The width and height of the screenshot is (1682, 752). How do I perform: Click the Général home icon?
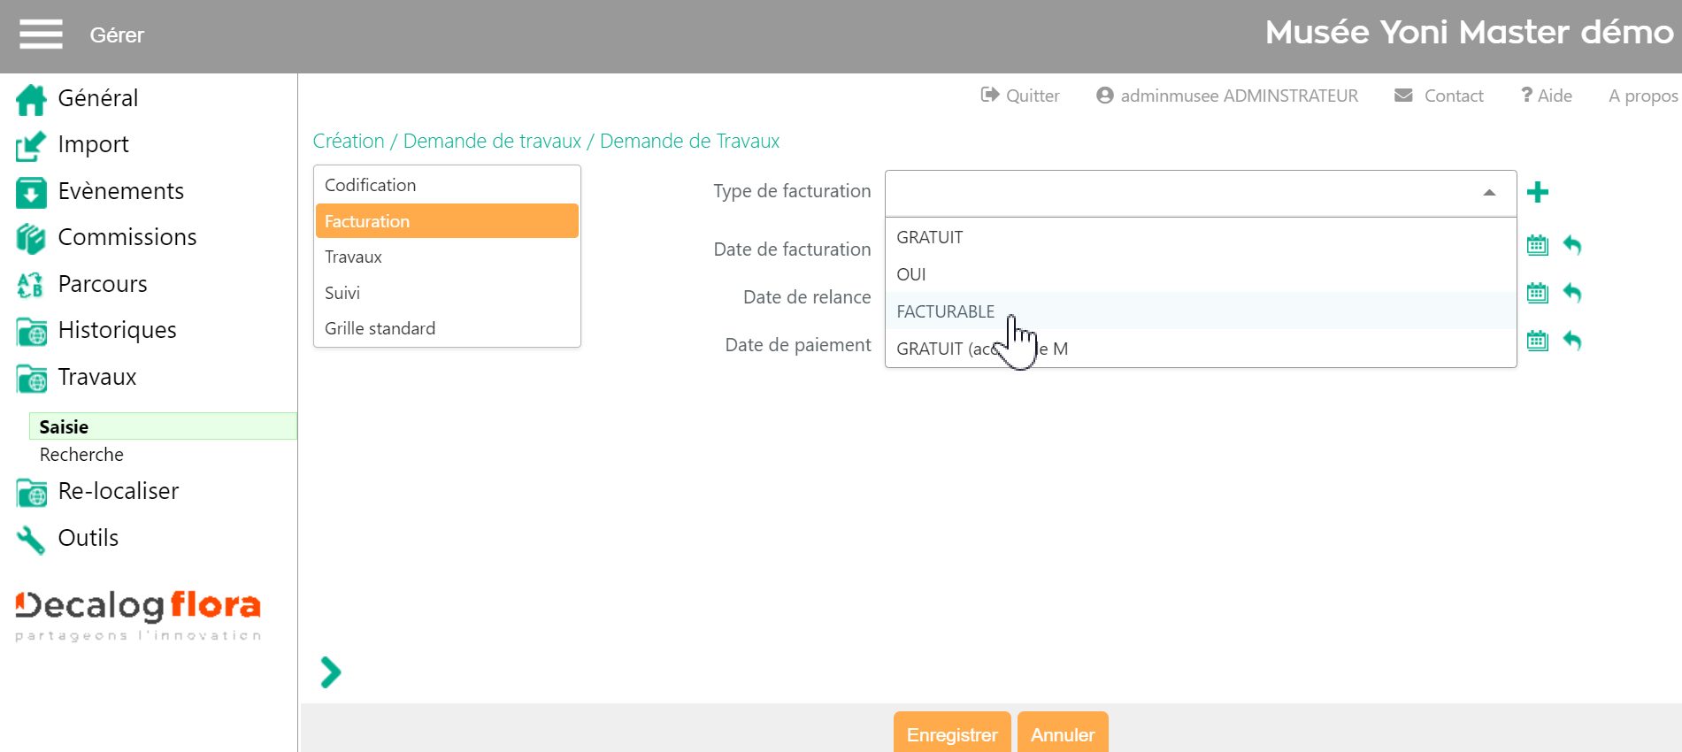31,99
